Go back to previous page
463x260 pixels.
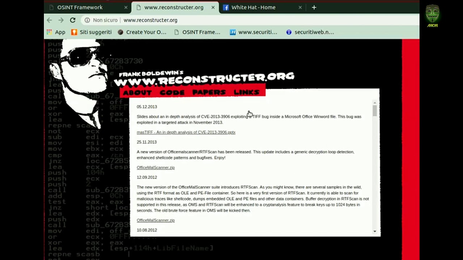click(x=50, y=20)
